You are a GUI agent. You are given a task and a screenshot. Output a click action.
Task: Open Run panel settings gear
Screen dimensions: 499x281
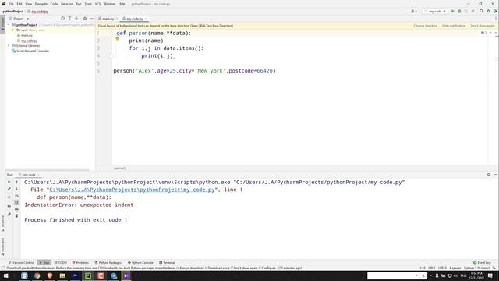click(489, 175)
